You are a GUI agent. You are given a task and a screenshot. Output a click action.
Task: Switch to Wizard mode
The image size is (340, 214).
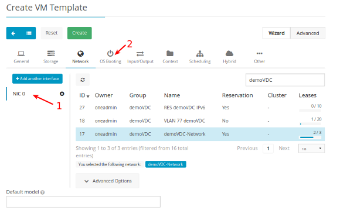pos(276,33)
